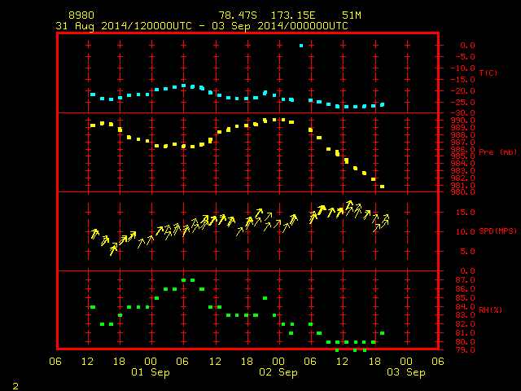The image size is (521, 391).
Task: Select the 03 Sep date label
Action: click(x=406, y=372)
